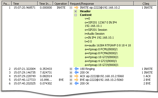
Task: Expand the BYE sip:2222 packet details
Action: [71, 80]
